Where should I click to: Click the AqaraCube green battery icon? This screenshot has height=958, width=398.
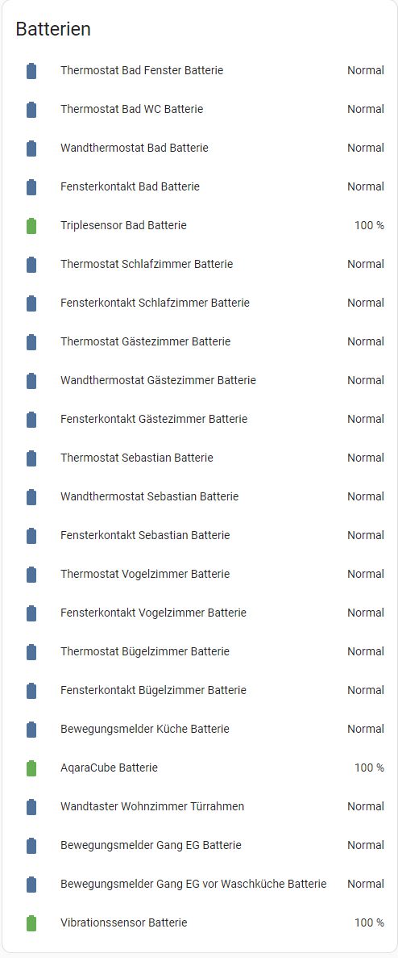click(31, 768)
